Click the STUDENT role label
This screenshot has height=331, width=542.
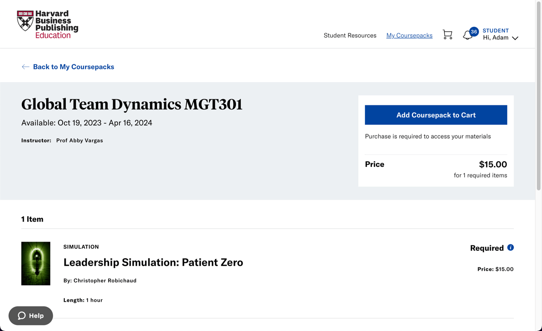(x=495, y=31)
